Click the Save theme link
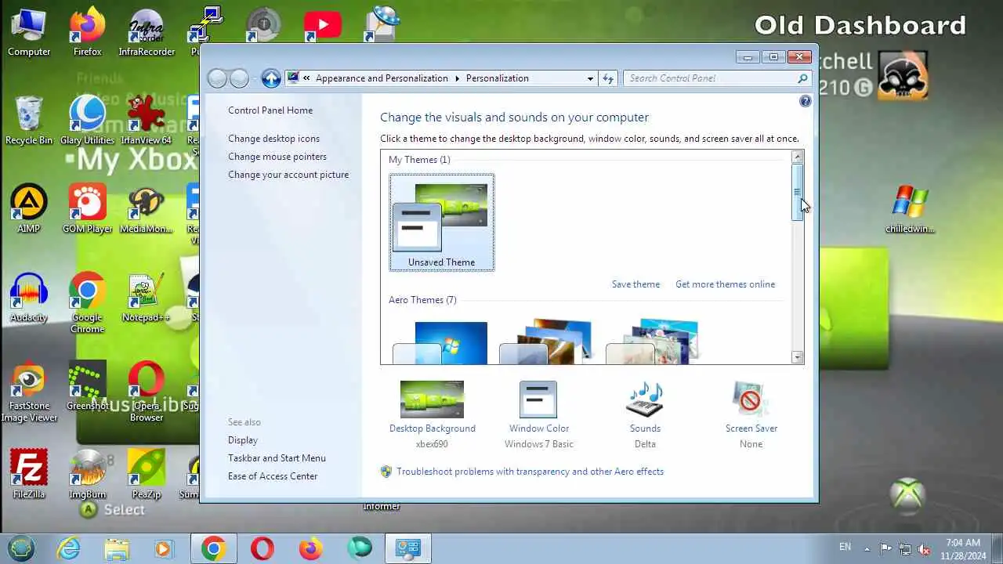The image size is (1003, 564). pos(635,284)
